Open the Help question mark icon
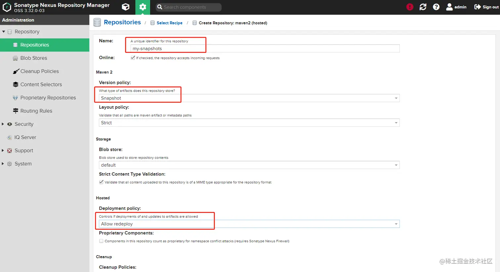Viewport: 500px width, 272px height. (x=436, y=7)
